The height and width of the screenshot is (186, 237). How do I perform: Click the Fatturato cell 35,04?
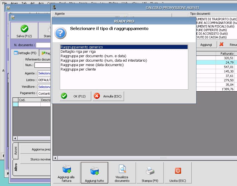click(x=225, y=85)
